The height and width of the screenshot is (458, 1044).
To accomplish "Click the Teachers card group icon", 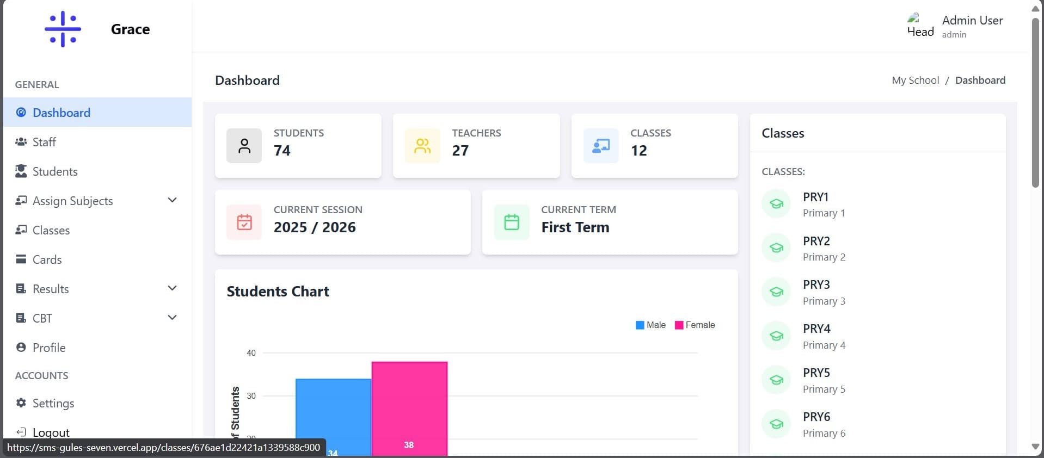I will coord(422,146).
